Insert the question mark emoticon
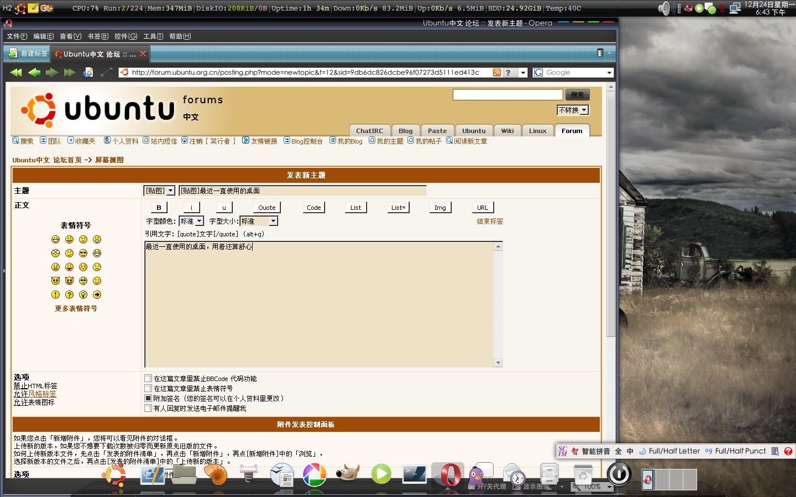796x497 pixels. (x=69, y=294)
